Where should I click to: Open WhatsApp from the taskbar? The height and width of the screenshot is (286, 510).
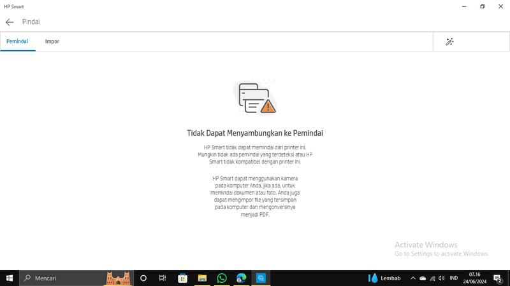(222, 278)
